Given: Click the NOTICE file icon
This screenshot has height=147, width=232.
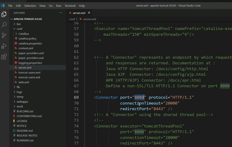Looking at the screenshot, I should (x=14, y=126).
